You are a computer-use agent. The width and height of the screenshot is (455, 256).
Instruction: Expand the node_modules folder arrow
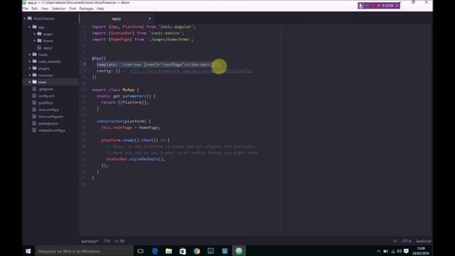(30, 62)
